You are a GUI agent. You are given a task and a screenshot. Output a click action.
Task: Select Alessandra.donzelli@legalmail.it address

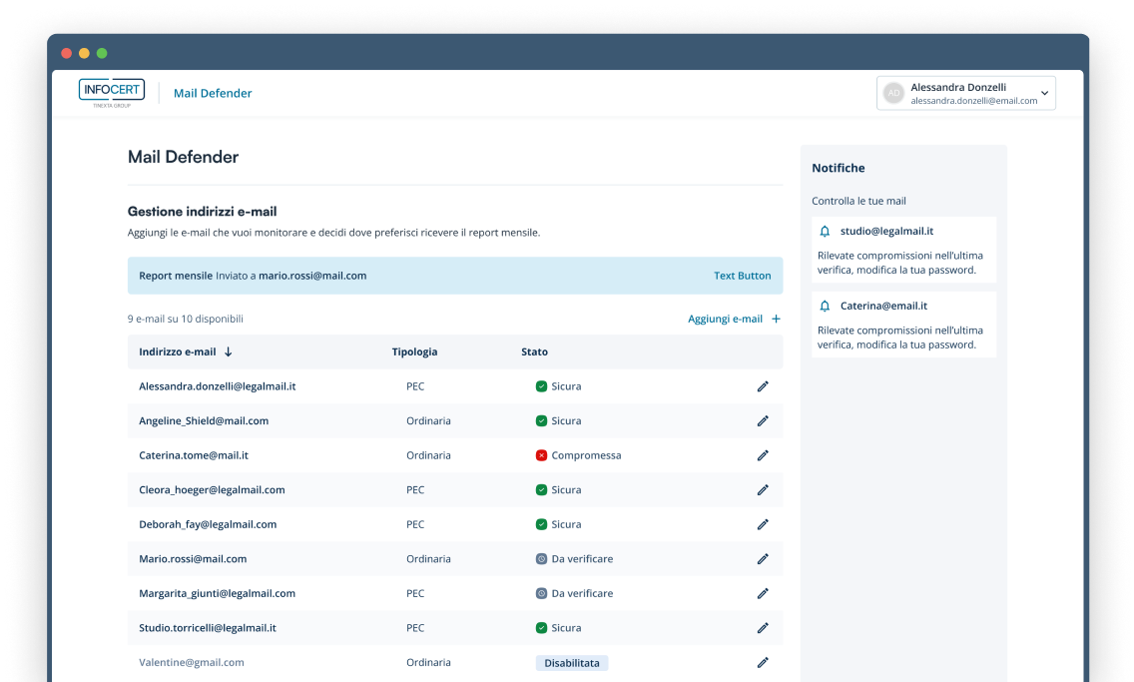pyautogui.click(x=217, y=386)
